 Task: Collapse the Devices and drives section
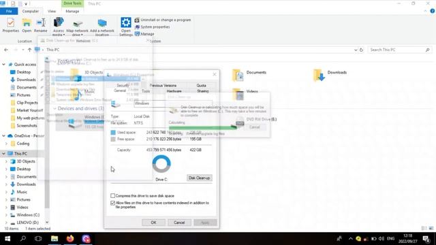[54, 108]
